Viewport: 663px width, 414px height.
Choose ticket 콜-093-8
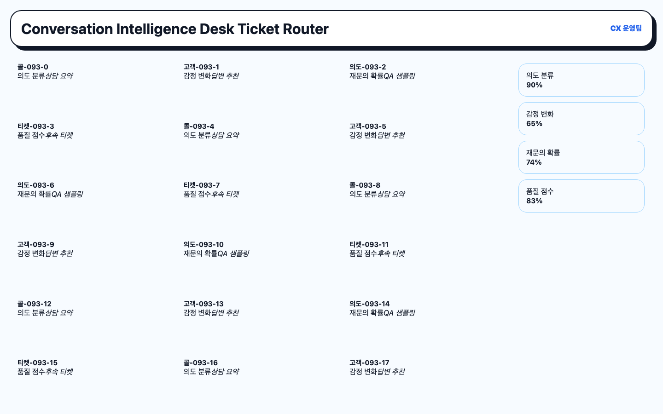coord(377,190)
